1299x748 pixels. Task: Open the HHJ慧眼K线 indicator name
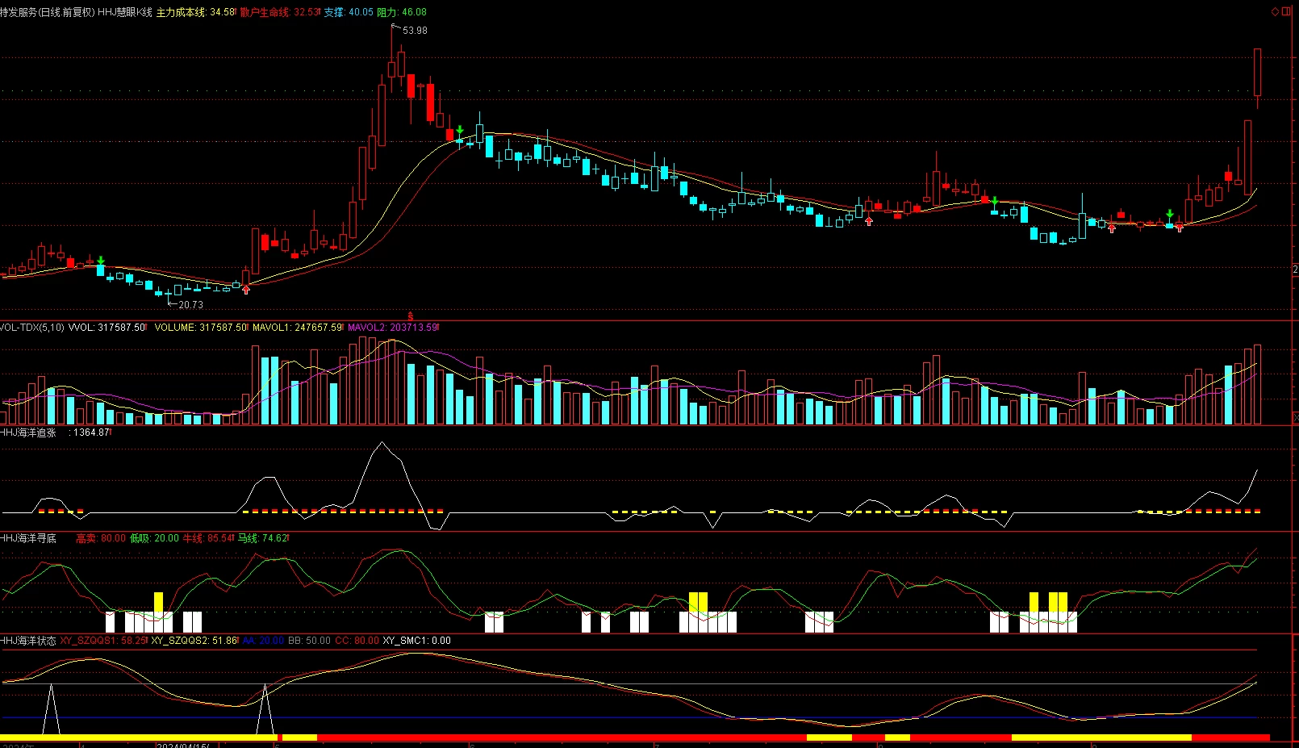pyautogui.click(x=125, y=12)
